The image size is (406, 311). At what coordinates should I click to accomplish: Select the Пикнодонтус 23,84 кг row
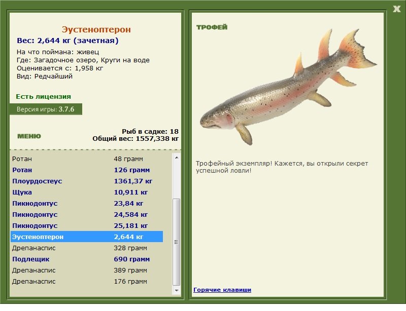coord(87,204)
